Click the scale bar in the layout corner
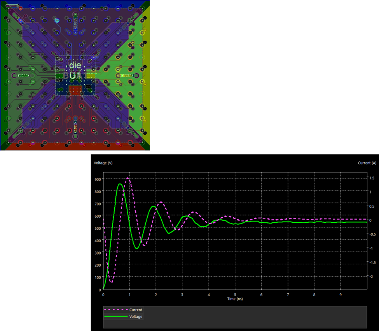 pos(12,6)
